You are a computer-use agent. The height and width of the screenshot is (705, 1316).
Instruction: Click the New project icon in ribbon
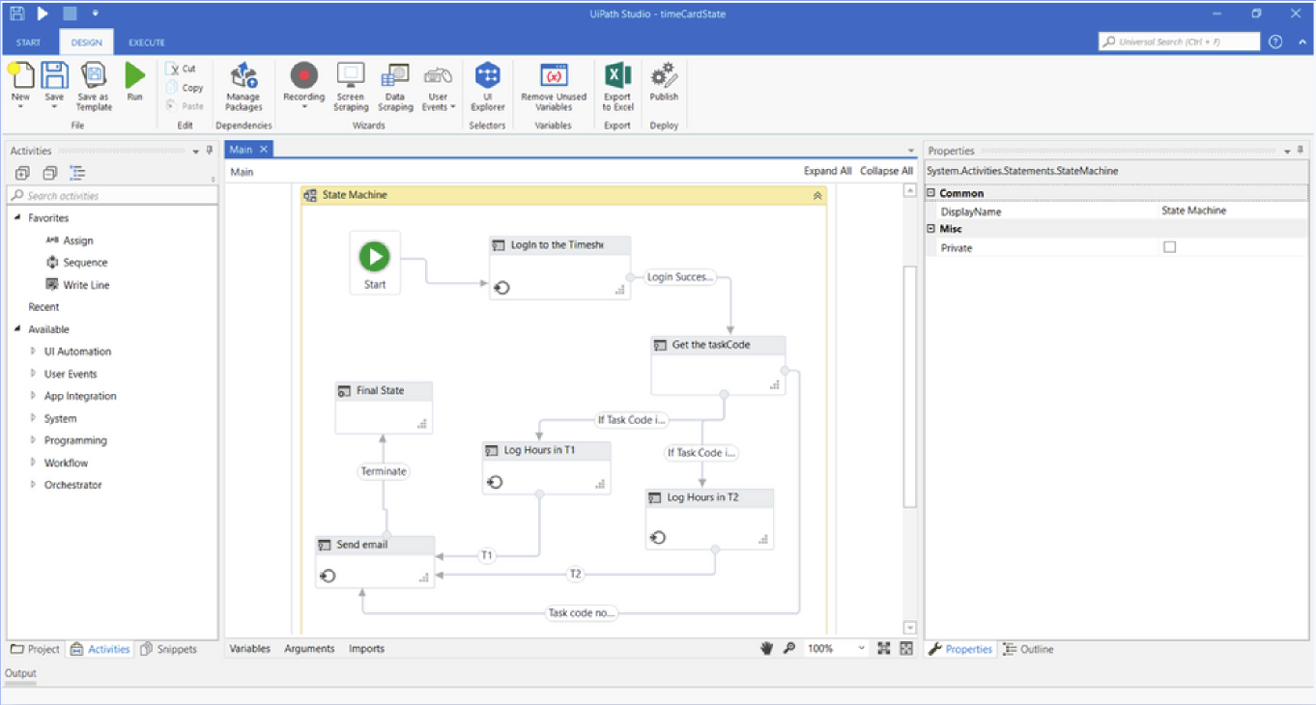[20, 76]
